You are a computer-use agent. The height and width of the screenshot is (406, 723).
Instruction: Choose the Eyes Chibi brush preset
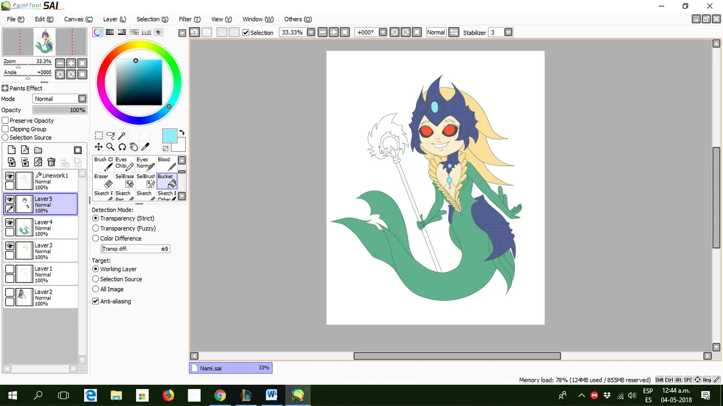pos(125,164)
